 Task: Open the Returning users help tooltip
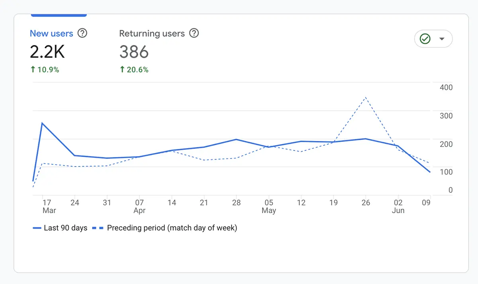pos(194,33)
